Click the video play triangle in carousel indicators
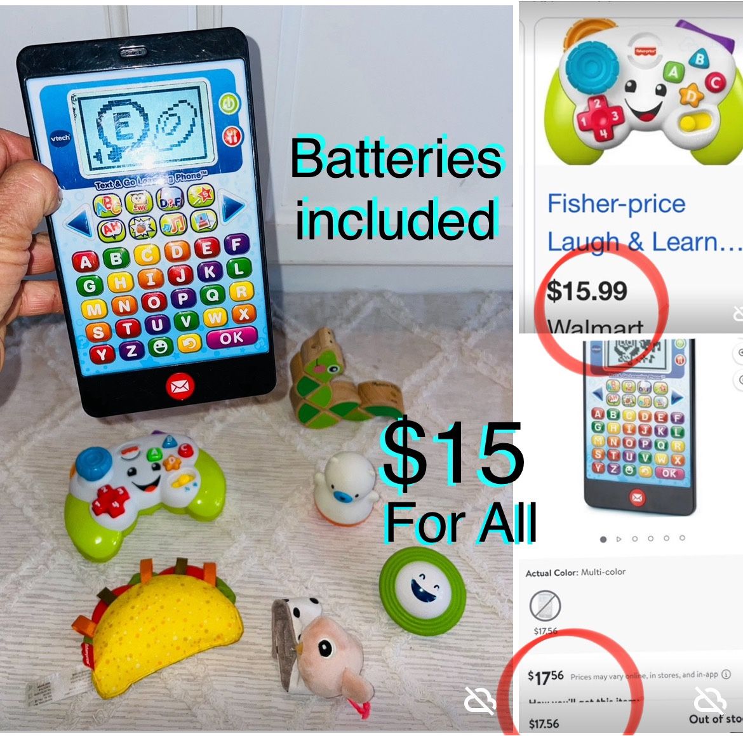The width and height of the screenshot is (743, 736). coord(619,539)
